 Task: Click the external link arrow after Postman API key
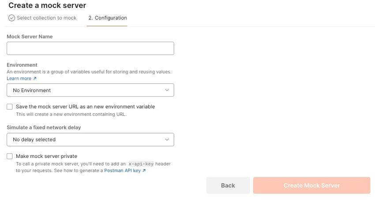pos(144,171)
